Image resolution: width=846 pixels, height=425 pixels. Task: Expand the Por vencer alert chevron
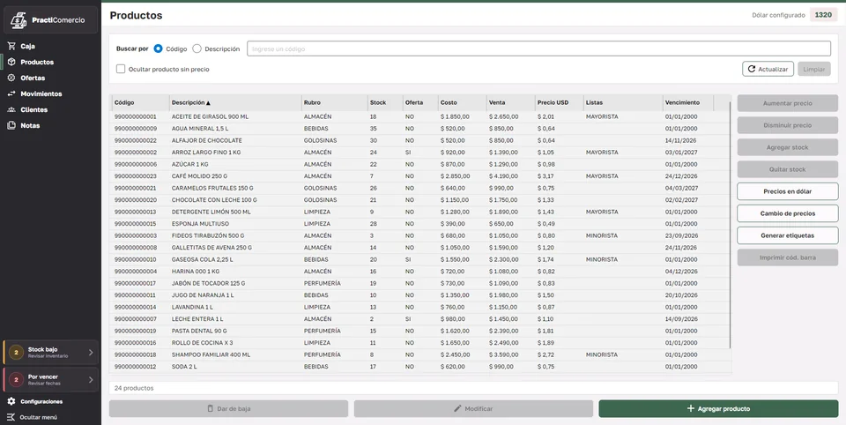point(91,380)
